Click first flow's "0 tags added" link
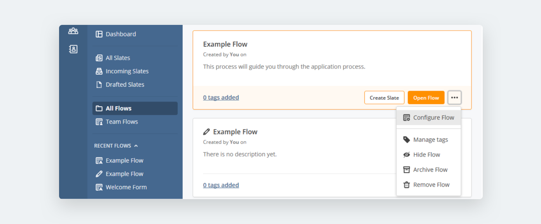Image resolution: width=541 pixels, height=224 pixels. pyautogui.click(x=221, y=98)
